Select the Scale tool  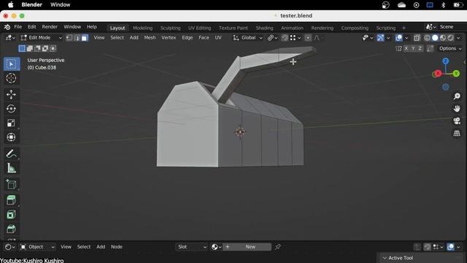[x=12, y=123]
